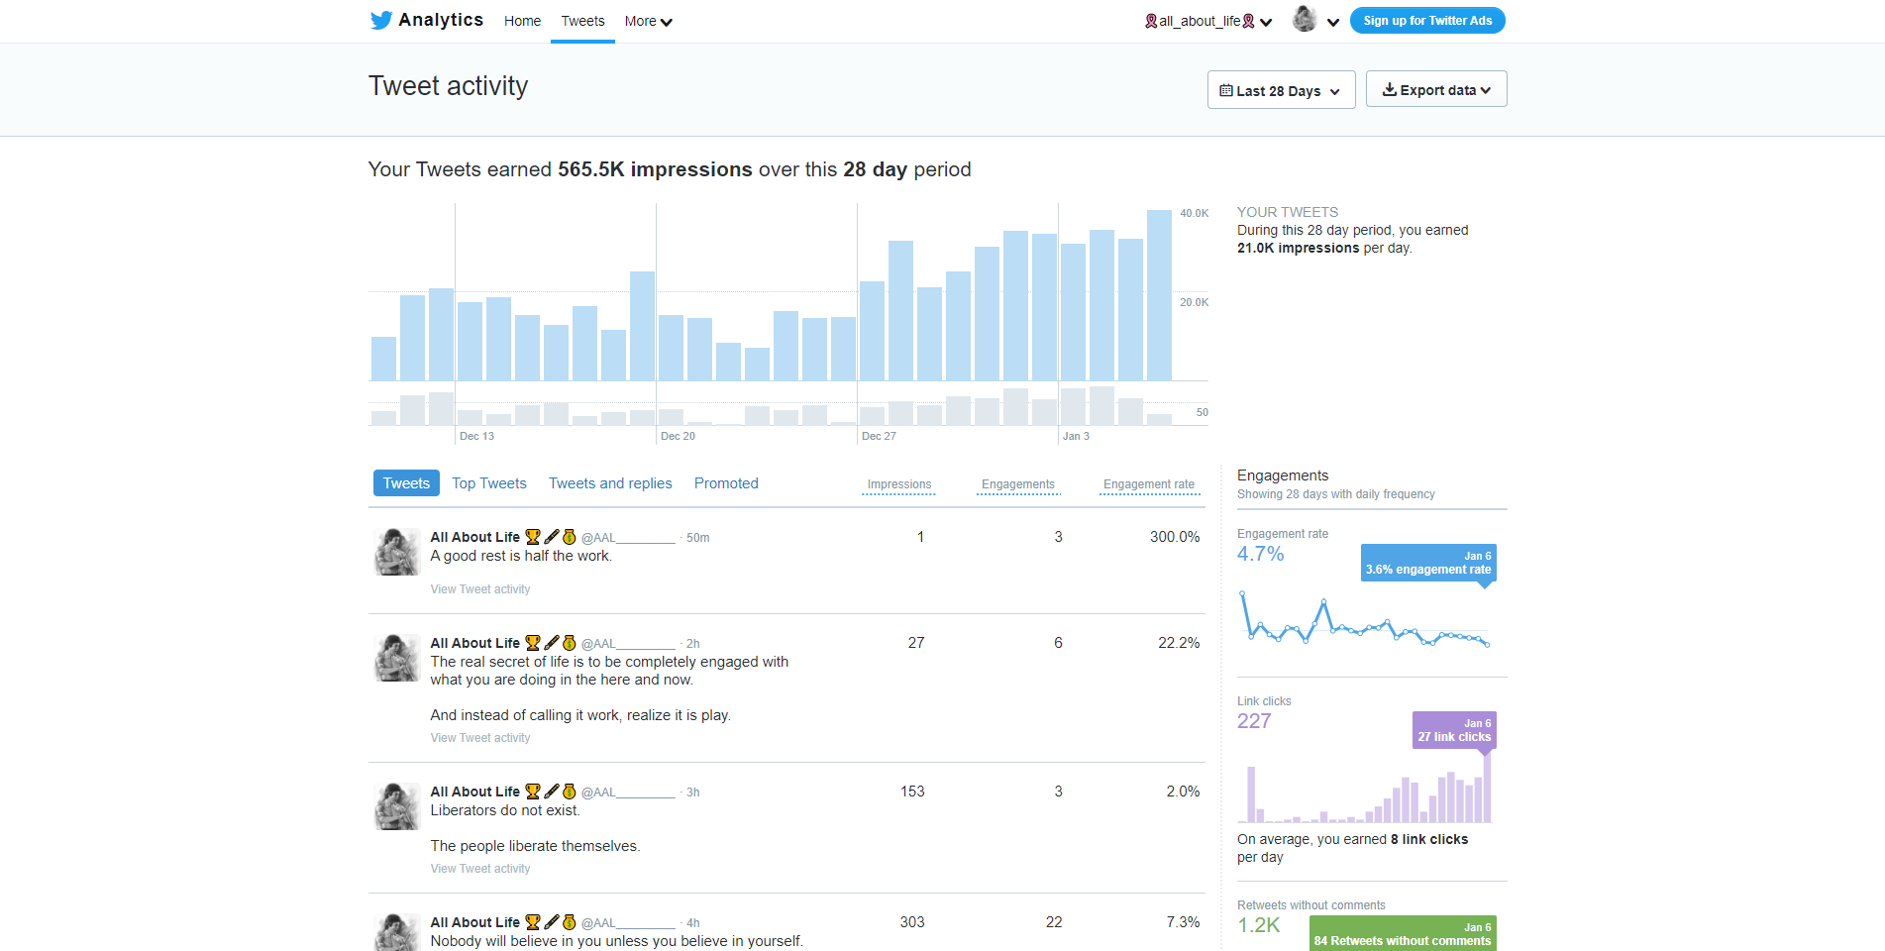View Tweet activity for 'real secret of life' tweet
1885x951 pixels.
(x=480, y=738)
